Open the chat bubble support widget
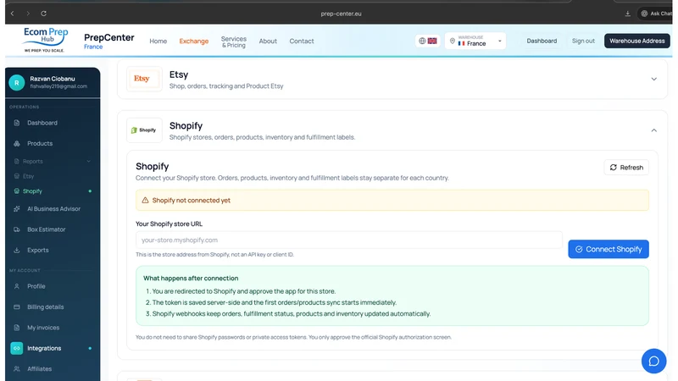 tap(653, 361)
